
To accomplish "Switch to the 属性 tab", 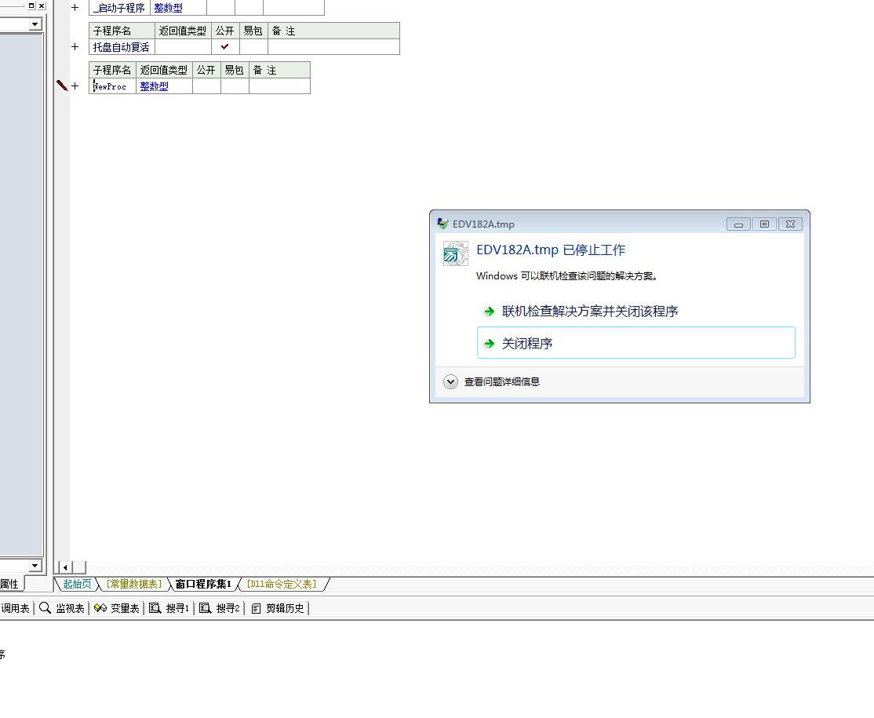I will point(10,584).
